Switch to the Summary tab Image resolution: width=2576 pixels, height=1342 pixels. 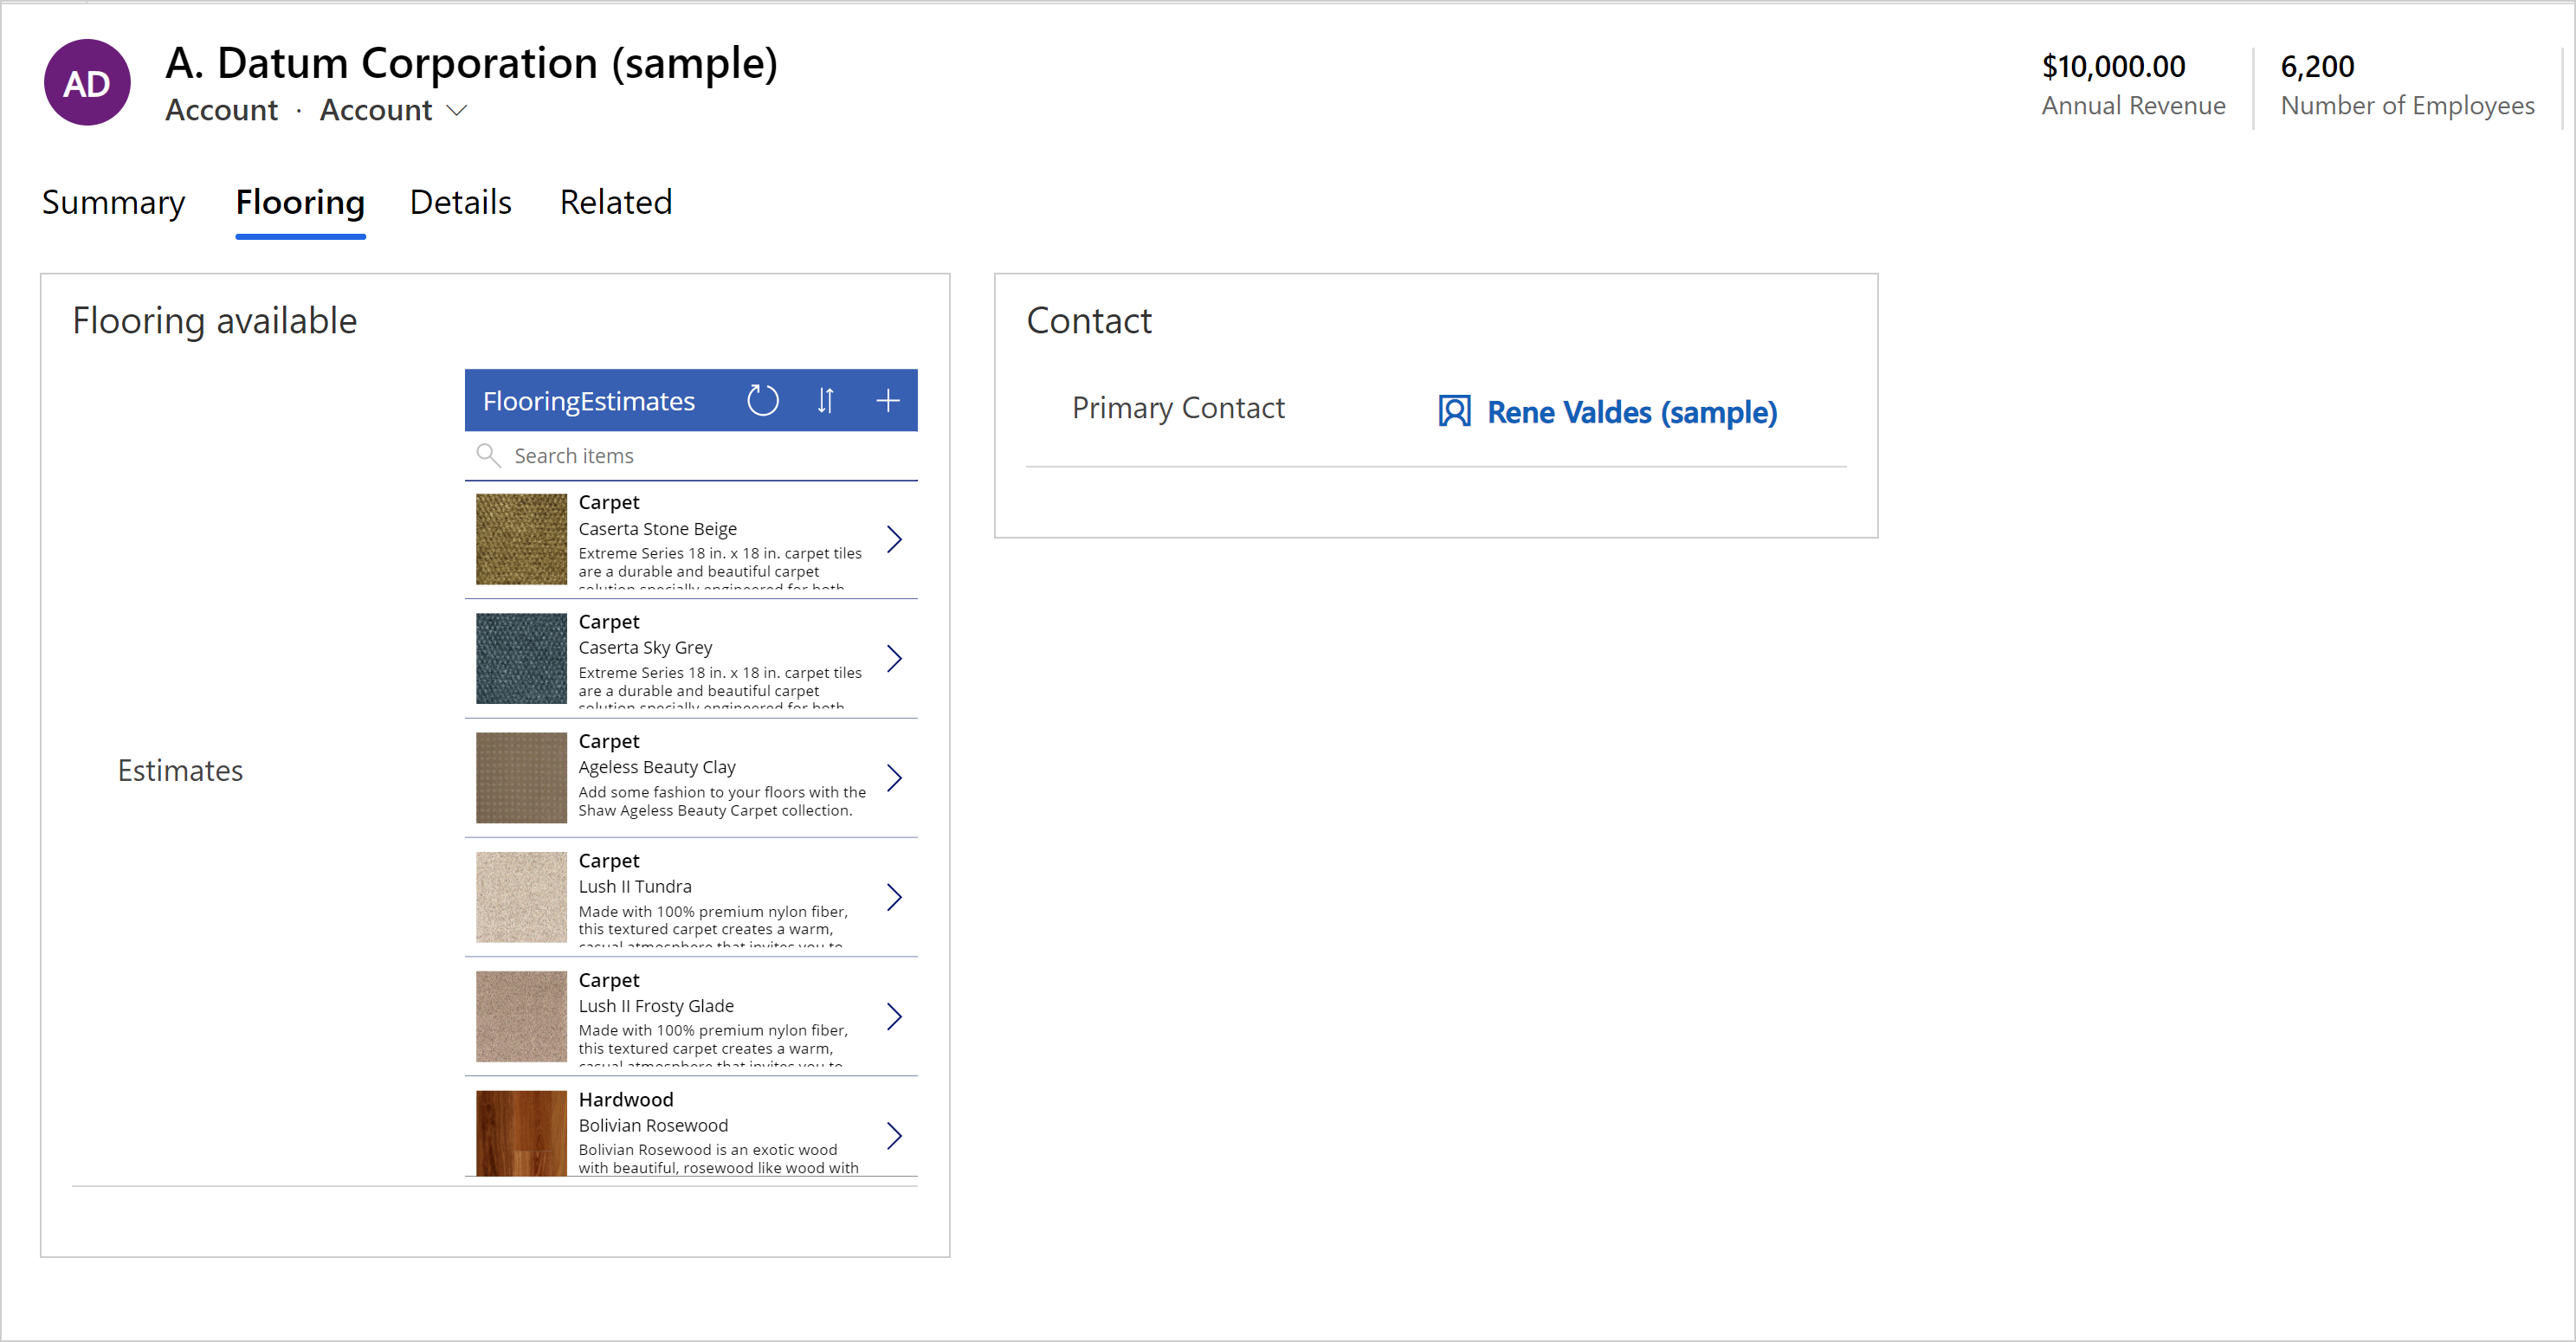[114, 201]
